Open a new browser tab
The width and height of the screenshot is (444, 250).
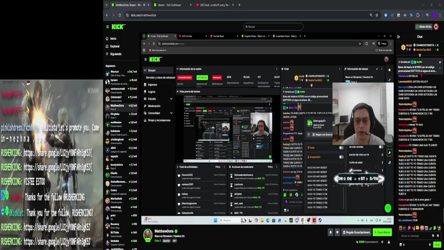tap(239, 5)
